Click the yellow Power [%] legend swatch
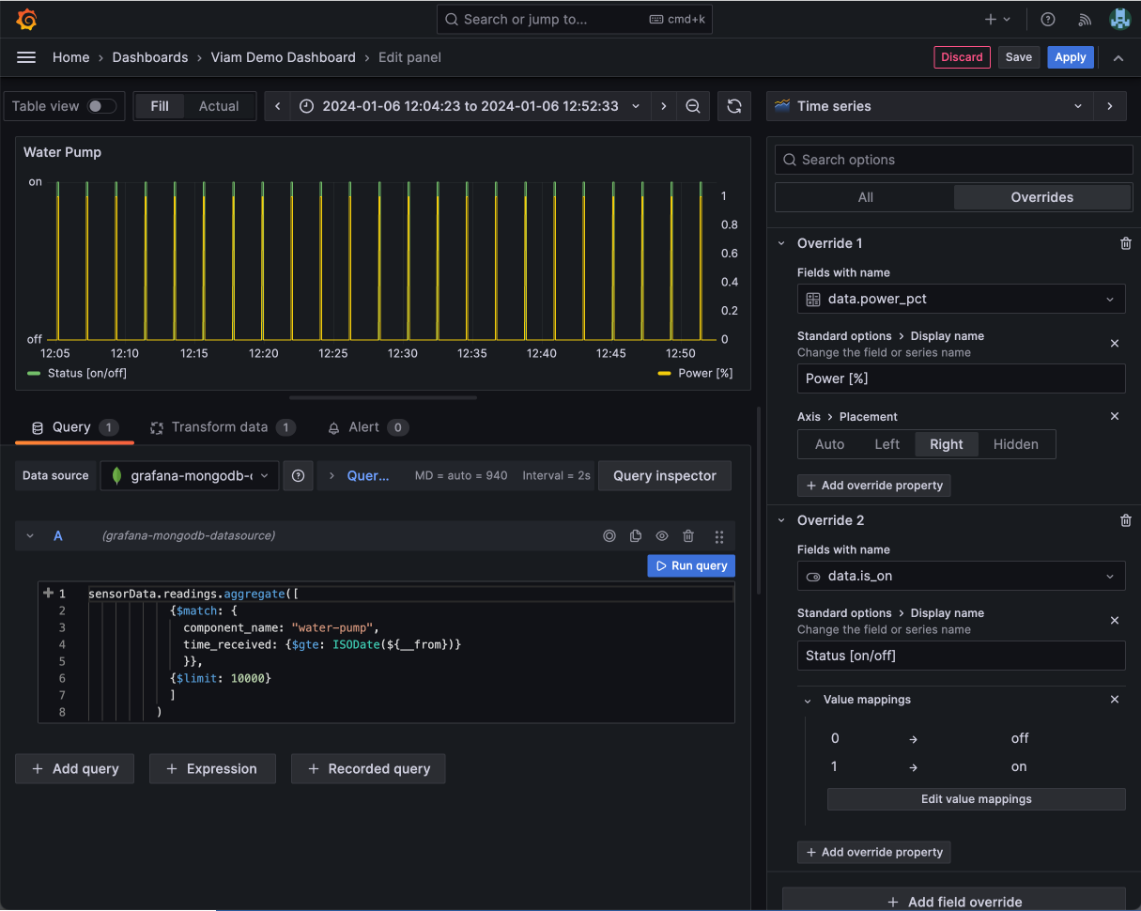This screenshot has height=911, width=1141. [664, 373]
